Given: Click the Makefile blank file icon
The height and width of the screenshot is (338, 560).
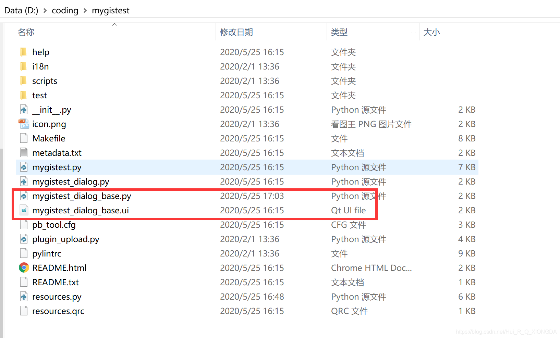Looking at the screenshot, I should [24, 138].
